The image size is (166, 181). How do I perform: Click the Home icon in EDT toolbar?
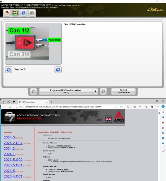pyautogui.click(x=7, y=13)
